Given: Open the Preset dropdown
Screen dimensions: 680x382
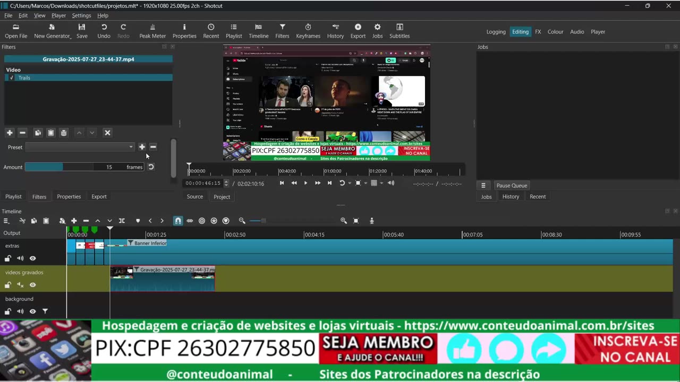Looking at the screenshot, I should 80,147.
